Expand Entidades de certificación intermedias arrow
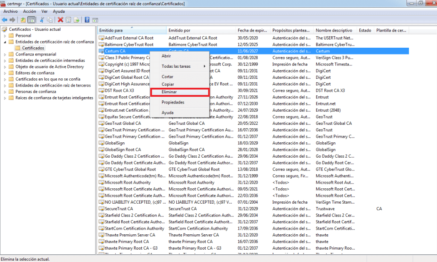Image resolution: width=437 pixels, height=262 pixels. click(x=5, y=60)
